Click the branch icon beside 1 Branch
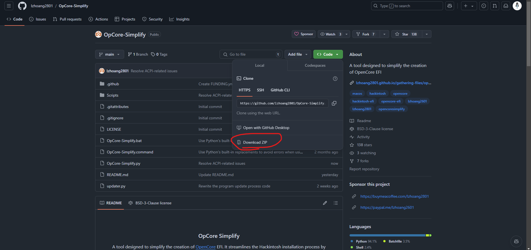Viewport: 531px width, 250px height. 130,54
